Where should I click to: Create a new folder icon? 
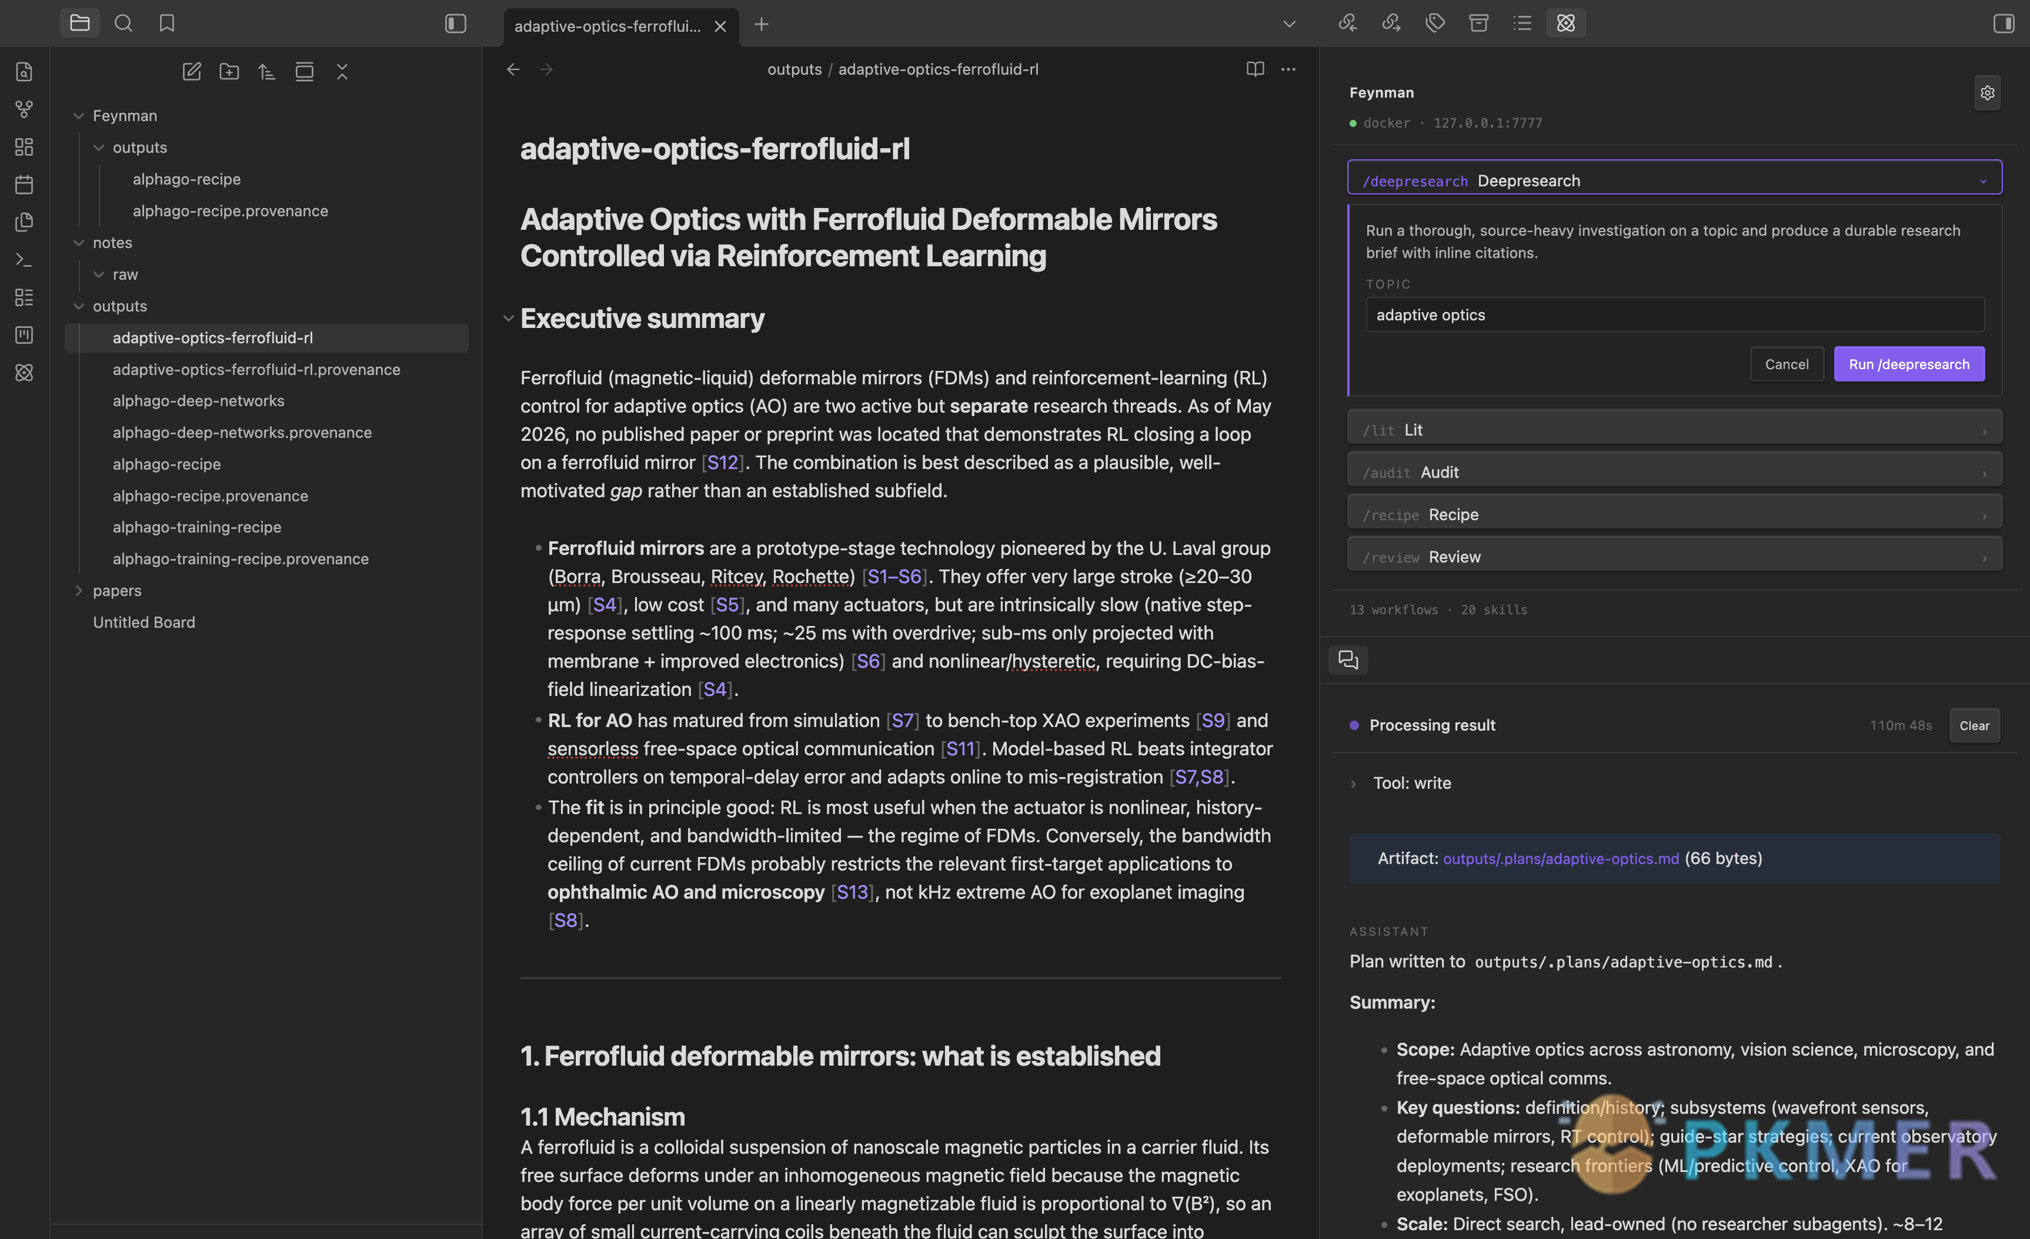point(229,72)
